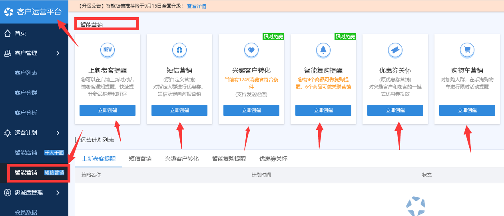Expand the 忠诚度管理 sidebar section
Screen dimensions: 504x216
pos(58,192)
